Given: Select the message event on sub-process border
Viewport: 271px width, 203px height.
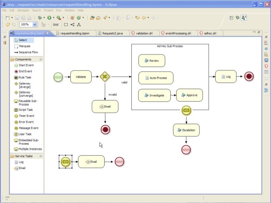Looking at the screenshot, I should tap(186, 110).
